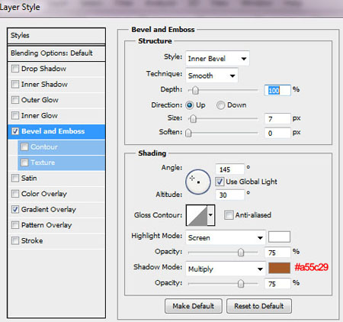Image resolution: width=343 pixels, height=322 pixels.
Task: Click the Soften slider handle
Action: click(188, 133)
